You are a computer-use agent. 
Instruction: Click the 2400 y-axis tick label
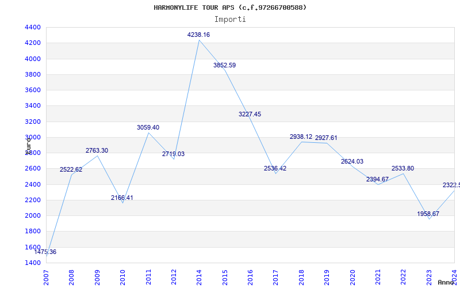click(33, 184)
